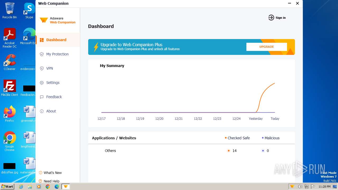The height and width of the screenshot is (190, 338).
Task: Open My Protection in the sidebar
Action: [58, 54]
